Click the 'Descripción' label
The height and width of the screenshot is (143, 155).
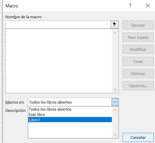(15, 111)
